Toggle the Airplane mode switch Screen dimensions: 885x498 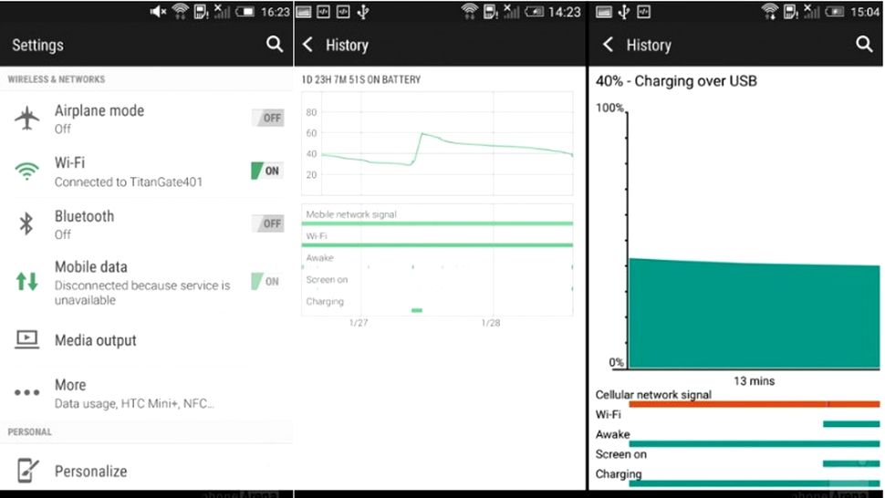coord(268,118)
